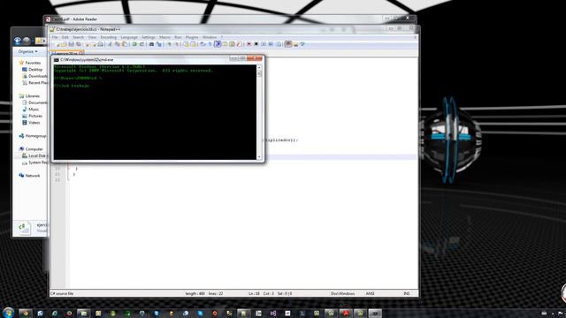Click cmd.exe scrollbar down arrow

259,157
